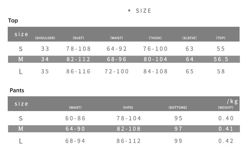Image resolution: width=247 pixels, height=160 pixels.
Task: Click the SHOULDER column header
Action: click(x=45, y=38)
